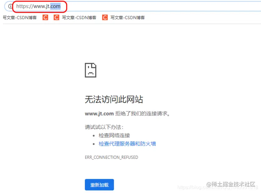This screenshot has width=261, height=193.
Task: Click the bookmarks bar area
Action: (187, 18)
